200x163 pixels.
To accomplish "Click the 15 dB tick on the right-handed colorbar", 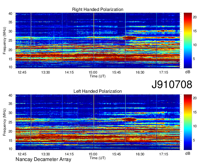I will [x=195, y=31].
